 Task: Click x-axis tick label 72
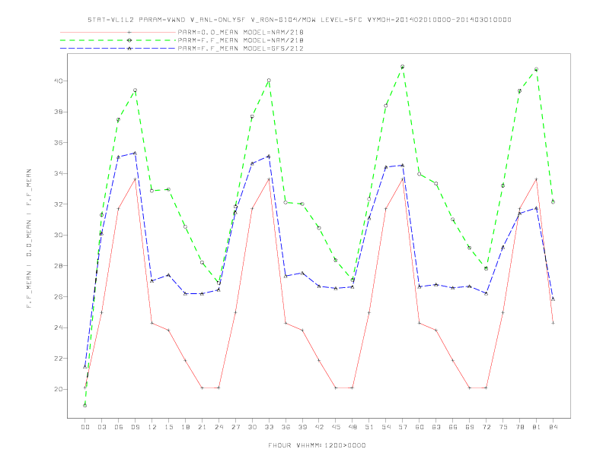coord(486,427)
